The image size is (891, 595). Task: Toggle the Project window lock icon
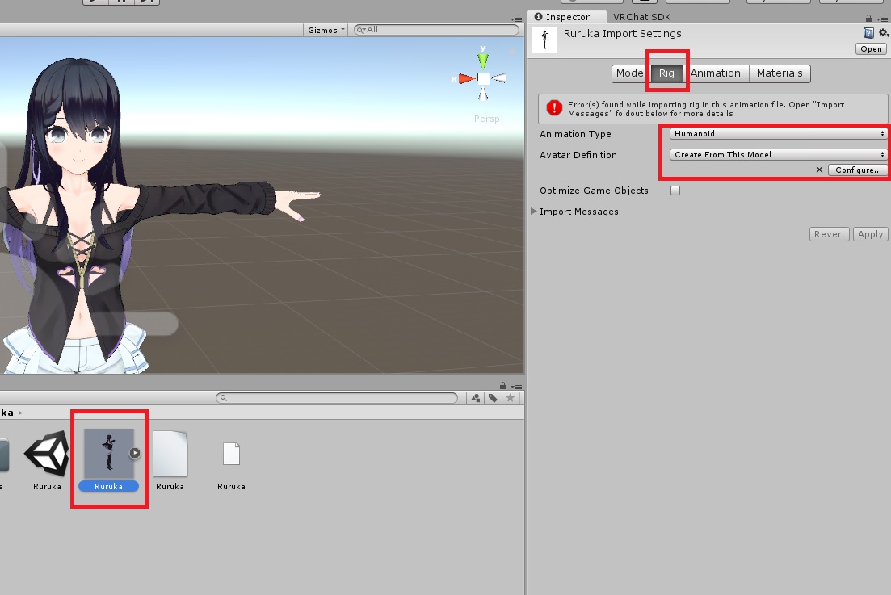tap(502, 386)
